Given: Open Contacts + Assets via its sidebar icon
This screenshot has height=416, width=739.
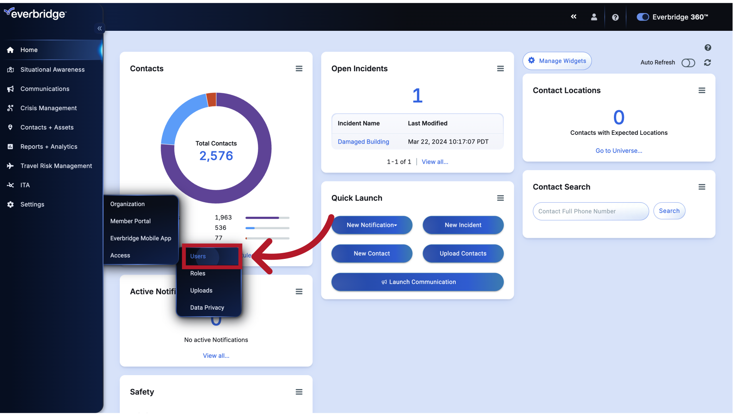Looking at the screenshot, I should (x=10, y=127).
